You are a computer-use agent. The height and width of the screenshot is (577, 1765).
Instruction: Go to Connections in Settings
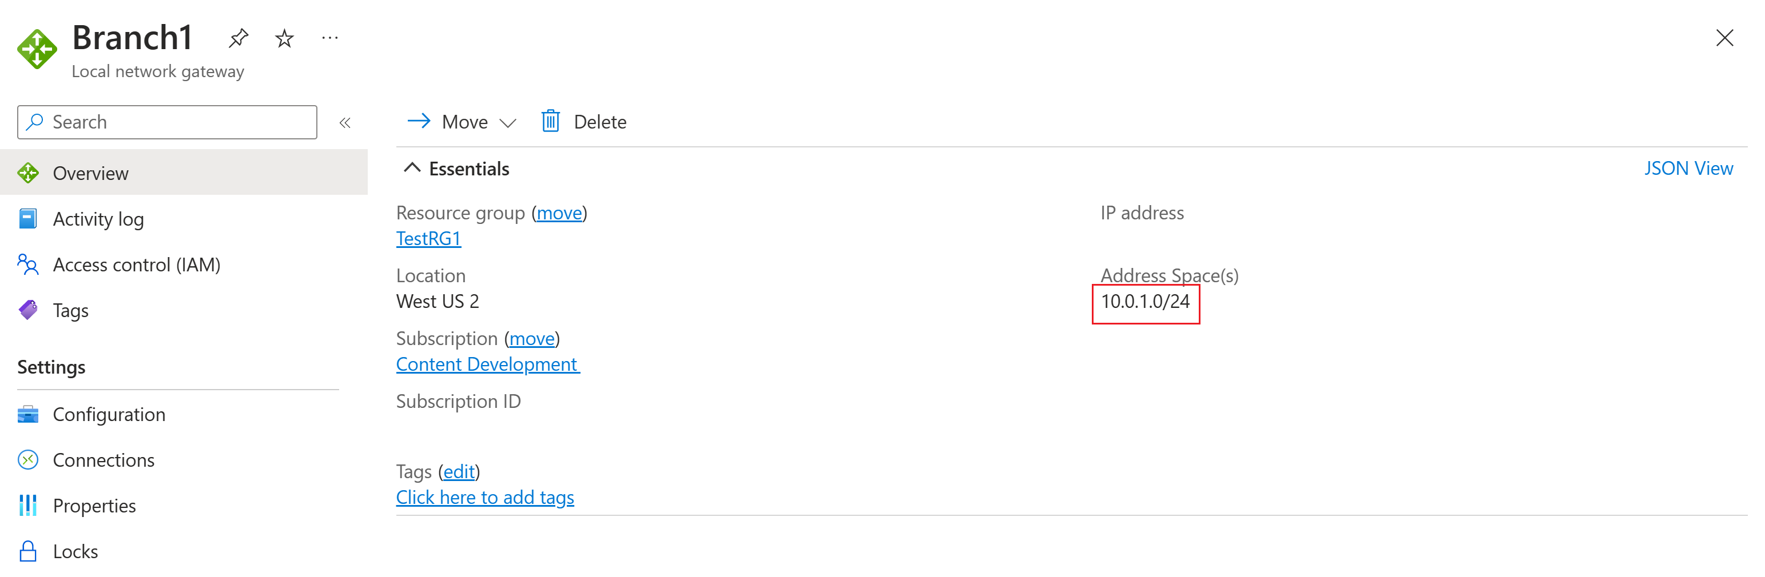pos(104,460)
